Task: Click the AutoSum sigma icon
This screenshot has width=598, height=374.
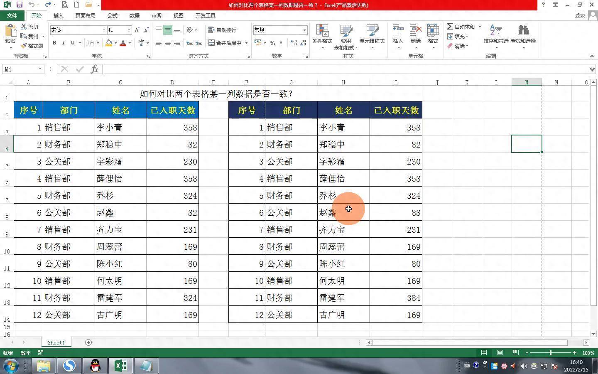Action: point(450,27)
